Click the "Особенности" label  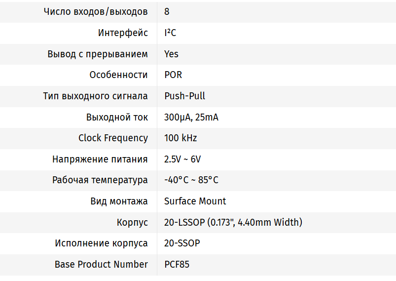click(118, 75)
